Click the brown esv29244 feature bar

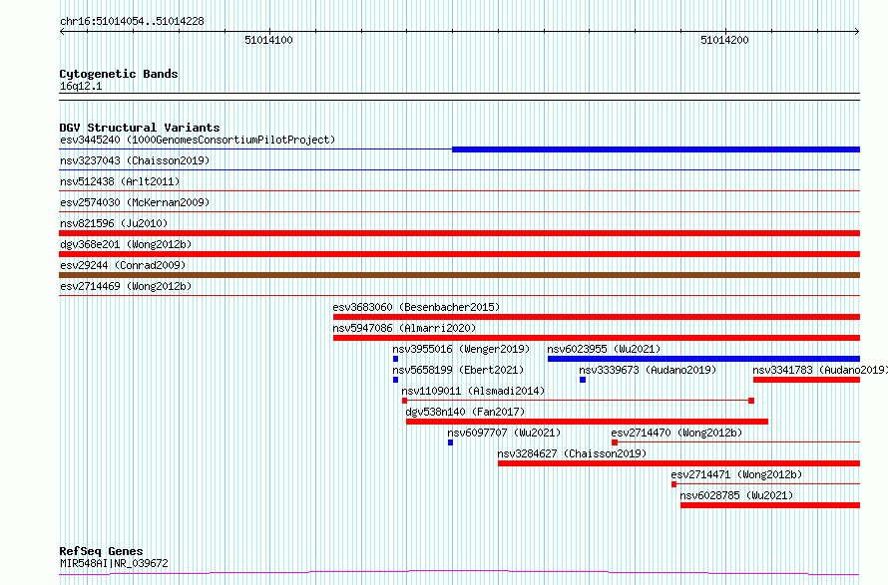pos(459,275)
